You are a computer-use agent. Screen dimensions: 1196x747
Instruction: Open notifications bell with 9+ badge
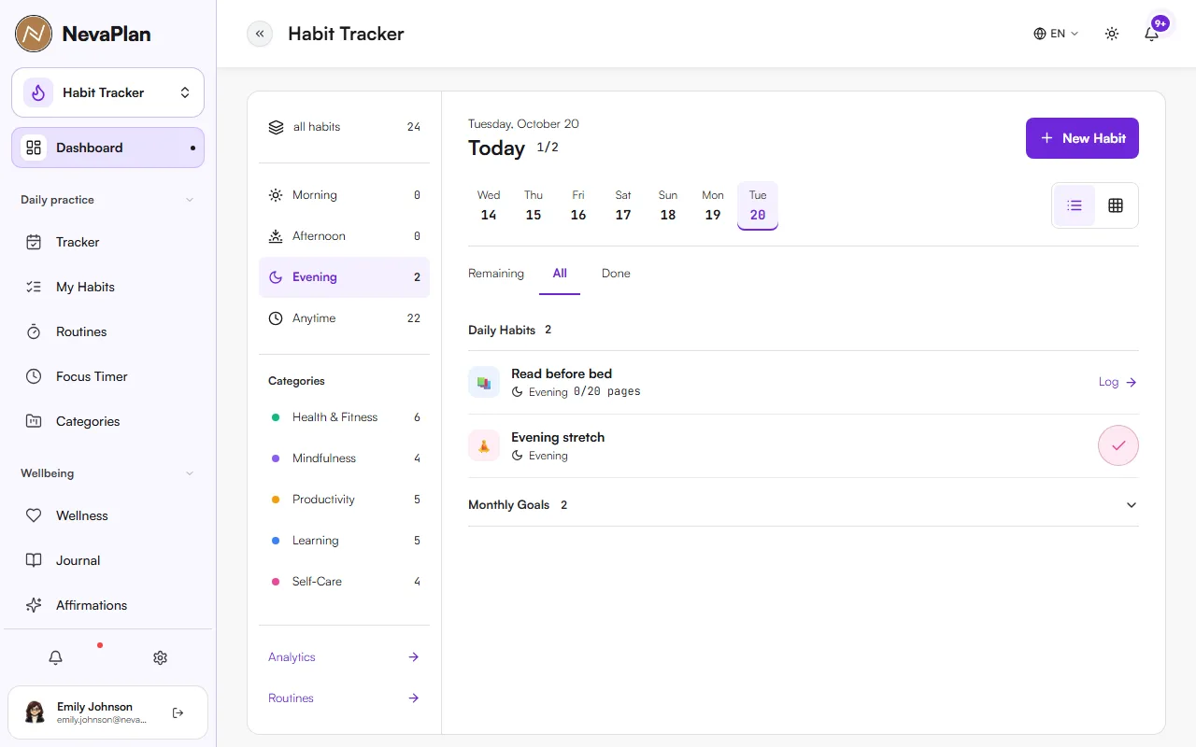click(x=1152, y=34)
